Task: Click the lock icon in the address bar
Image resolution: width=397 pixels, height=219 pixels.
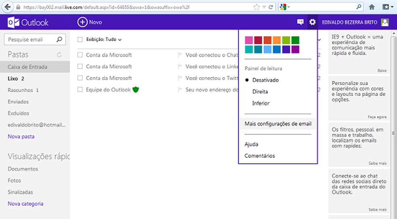Action: 18,7
